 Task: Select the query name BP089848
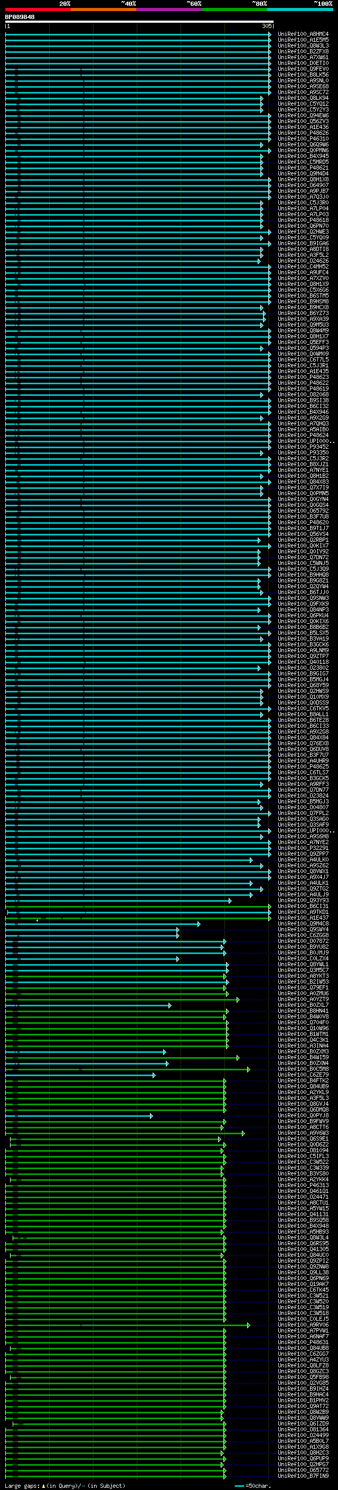(20, 17)
